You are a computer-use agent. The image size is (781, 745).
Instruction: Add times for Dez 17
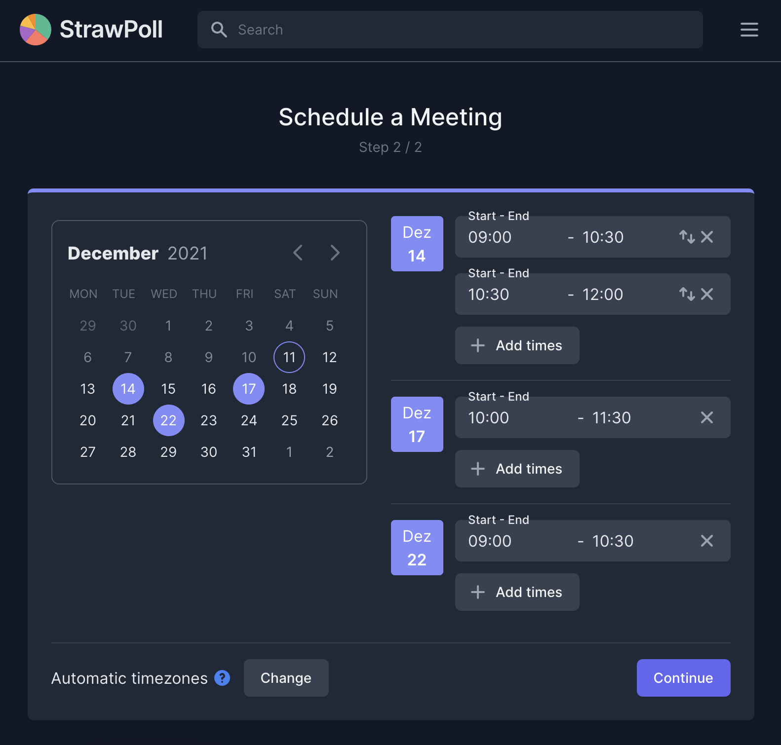click(x=517, y=469)
